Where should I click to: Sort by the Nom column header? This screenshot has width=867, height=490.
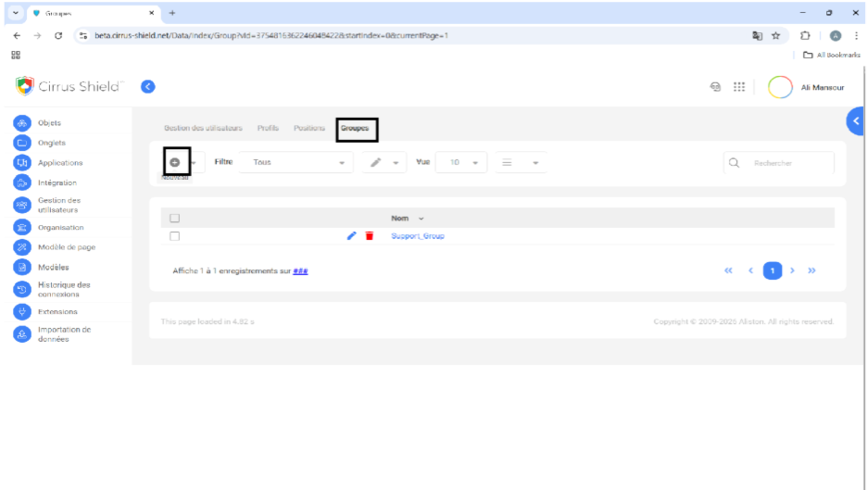click(400, 219)
